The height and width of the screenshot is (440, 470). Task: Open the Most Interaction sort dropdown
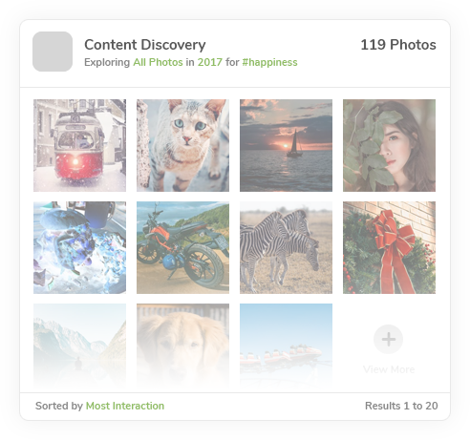coord(125,406)
